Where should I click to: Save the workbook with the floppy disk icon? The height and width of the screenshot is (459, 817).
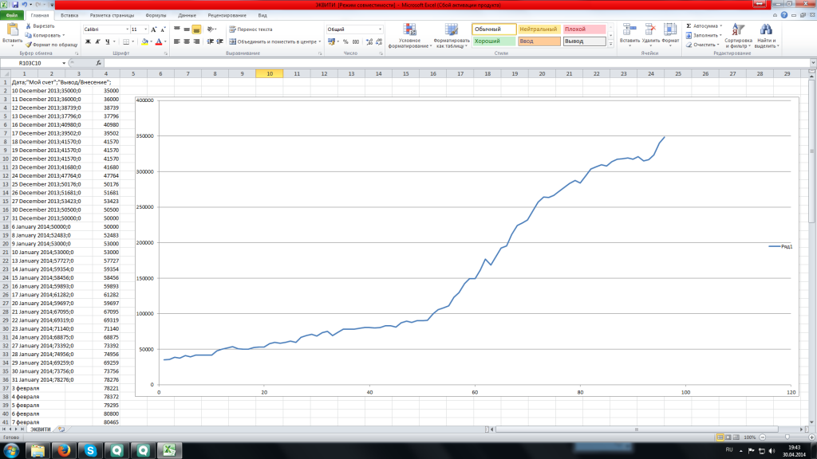tap(15, 5)
